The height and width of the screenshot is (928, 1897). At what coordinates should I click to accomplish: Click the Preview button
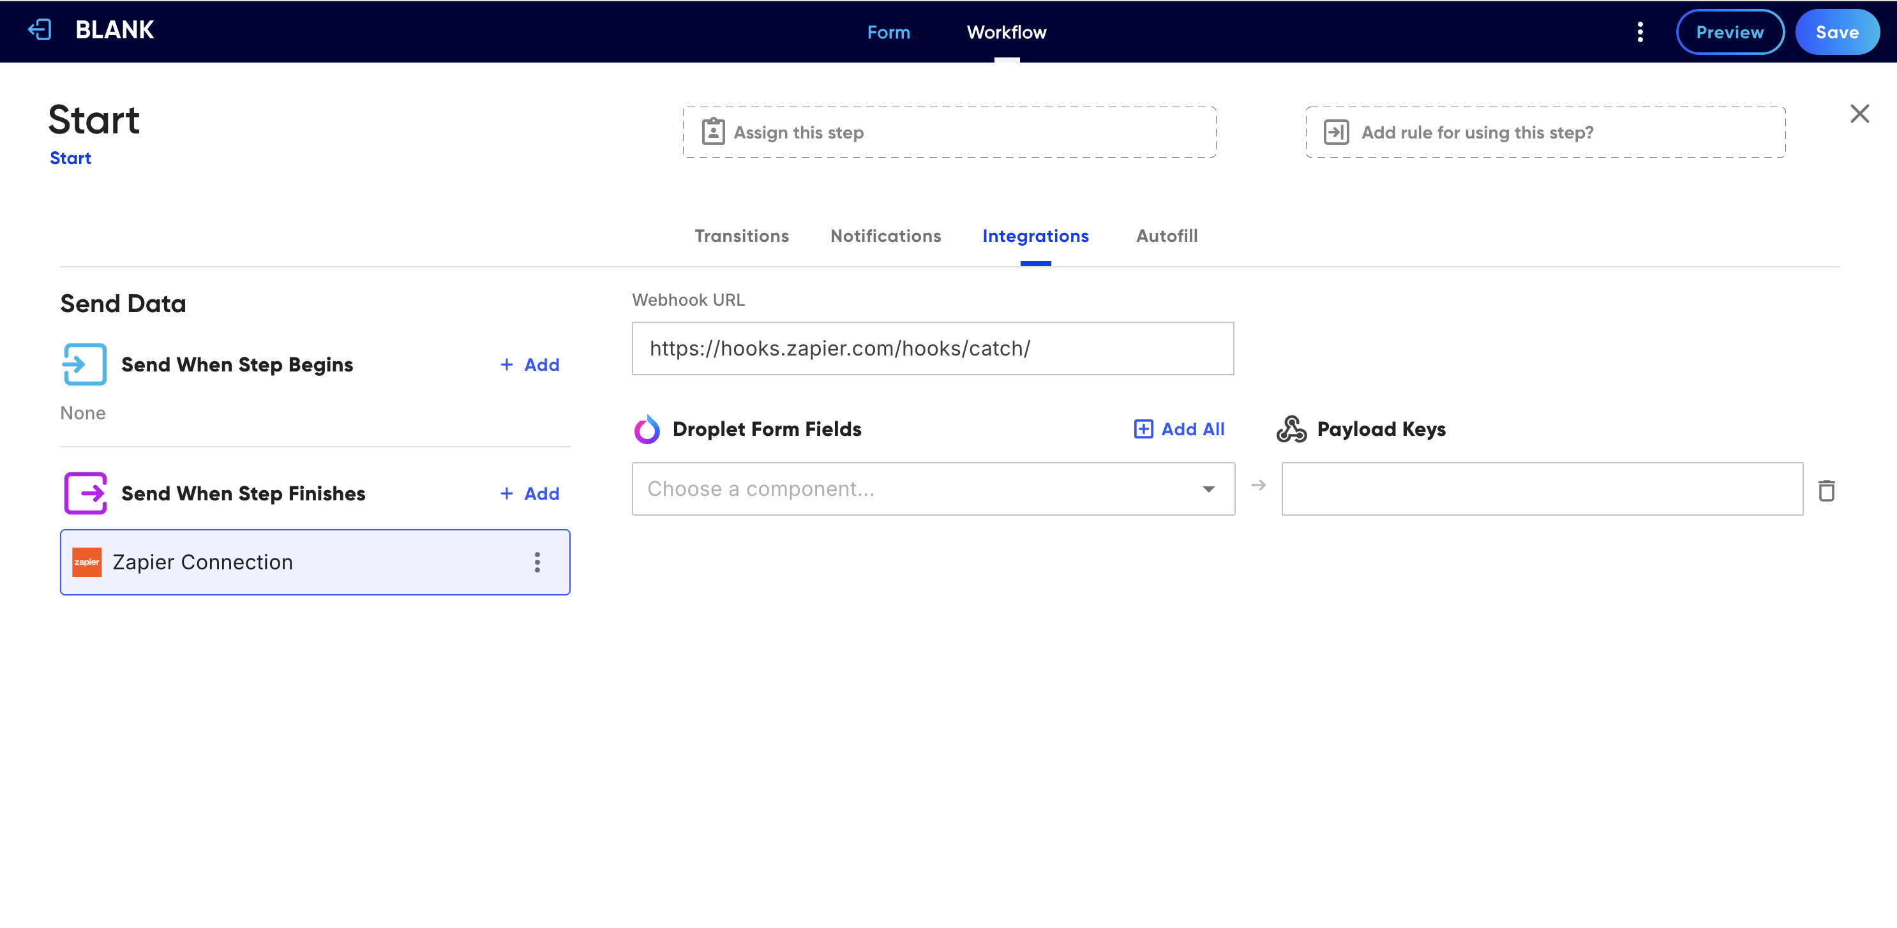1730,33
